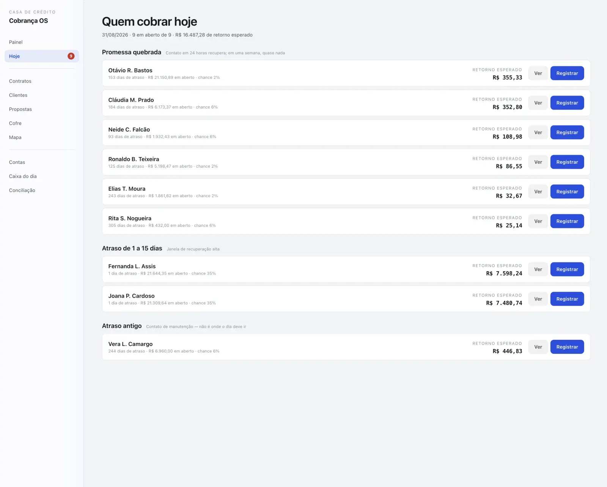The width and height of the screenshot is (607, 487).
Task: Open the Cofre section
Action: pyautogui.click(x=42, y=123)
